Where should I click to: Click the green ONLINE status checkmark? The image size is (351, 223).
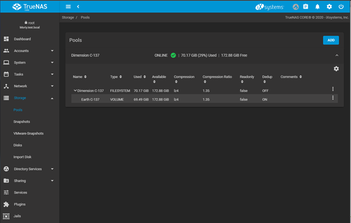173,55
